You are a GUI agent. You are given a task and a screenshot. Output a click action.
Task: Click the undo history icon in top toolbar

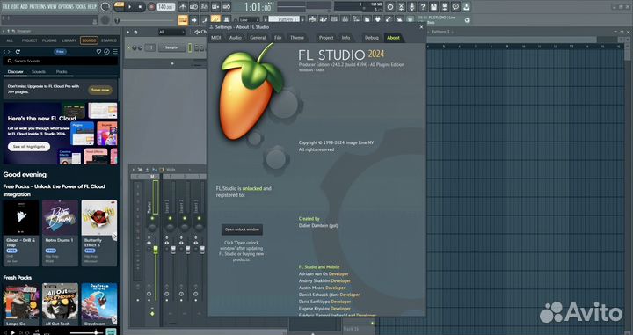click(x=390, y=7)
